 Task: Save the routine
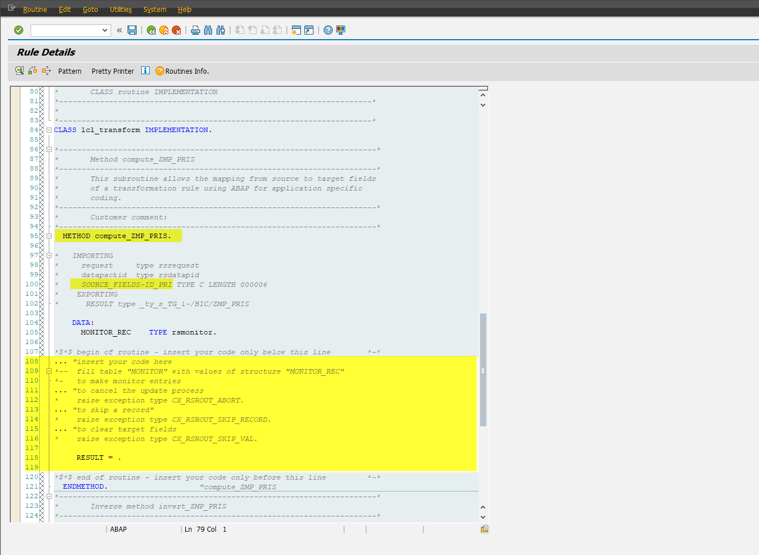[x=132, y=30]
